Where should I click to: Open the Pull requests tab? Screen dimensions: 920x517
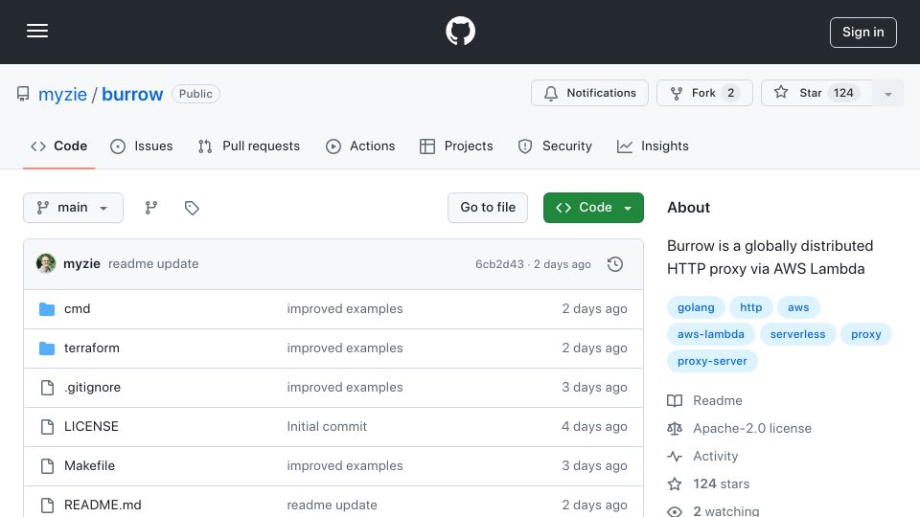[x=249, y=146]
